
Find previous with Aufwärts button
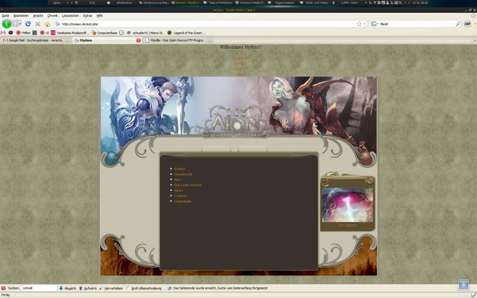[x=88, y=288]
